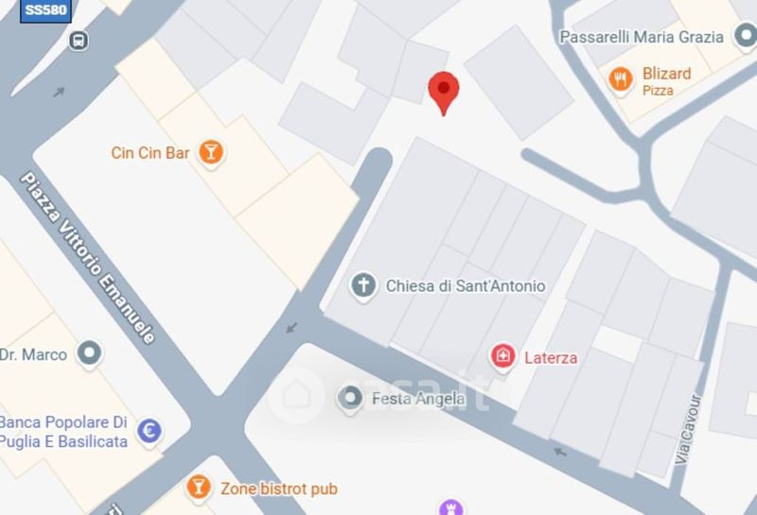Open the Chiesa di Sant'Antonio text label

[466, 286]
